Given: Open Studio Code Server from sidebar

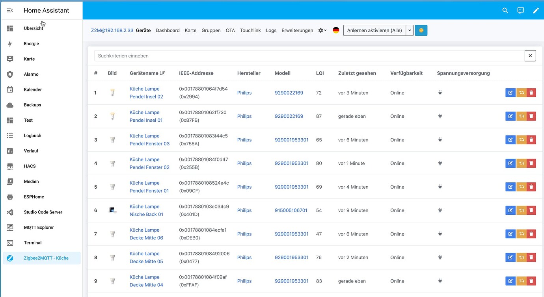Looking at the screenshot, I should click(43, 212).
